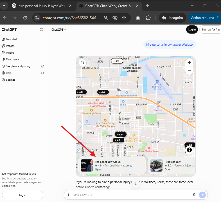Viewport: 221px width, 202px height.
Task: Switch to the Google search results tab
Action: 42,6
